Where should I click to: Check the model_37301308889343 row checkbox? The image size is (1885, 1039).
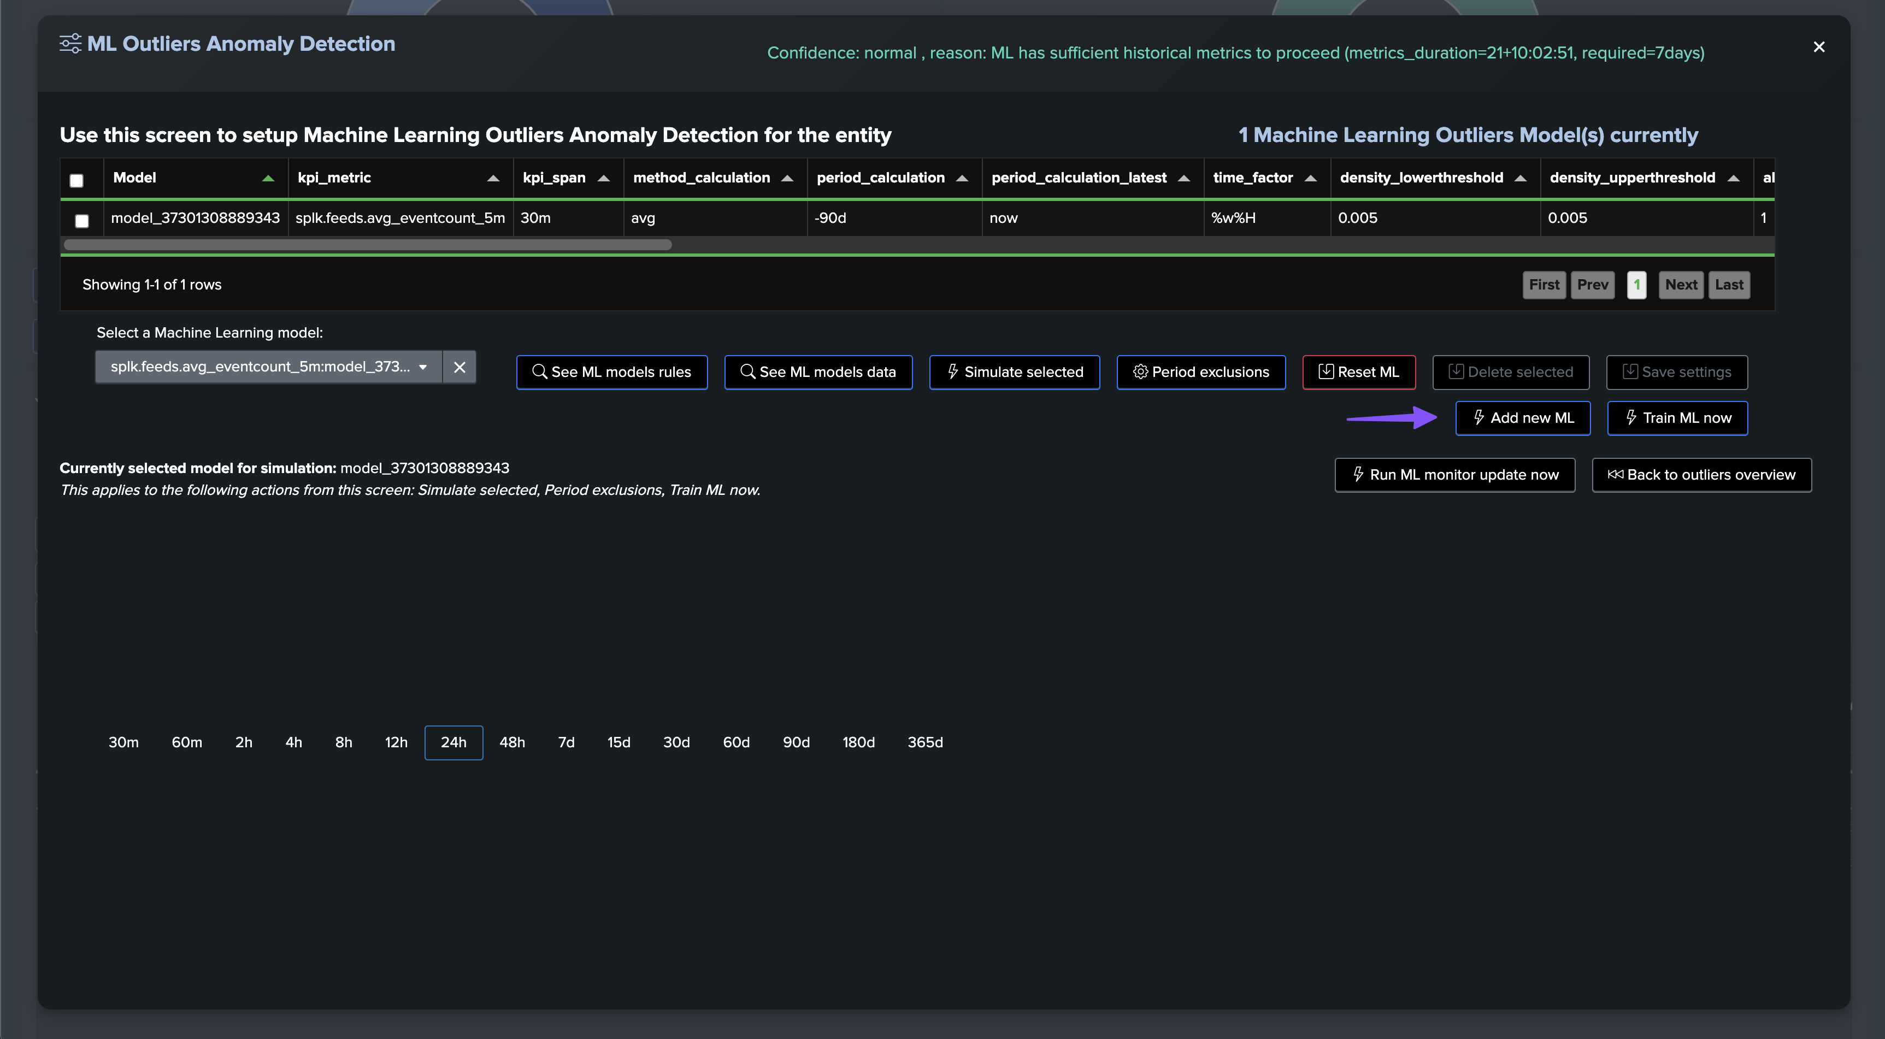coord(82,220)
